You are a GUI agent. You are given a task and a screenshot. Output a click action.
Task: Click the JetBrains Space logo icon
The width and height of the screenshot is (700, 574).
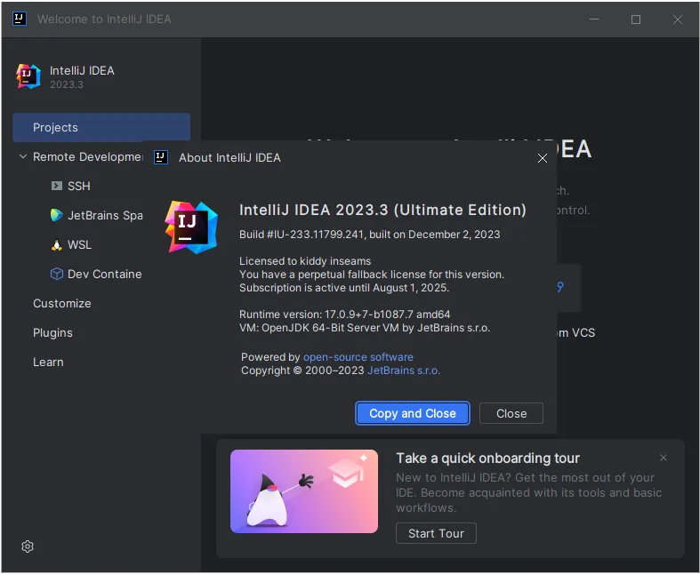tap(56, 215)
